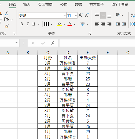Select column D header
The width and height of the screenshot is (135, 139).
coord(67,53)
